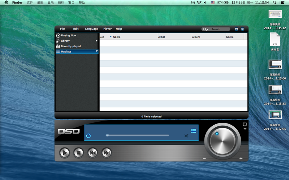Stop playback with the Stop button
This screenshot has width=289, height=180.
tap(78, 153)
